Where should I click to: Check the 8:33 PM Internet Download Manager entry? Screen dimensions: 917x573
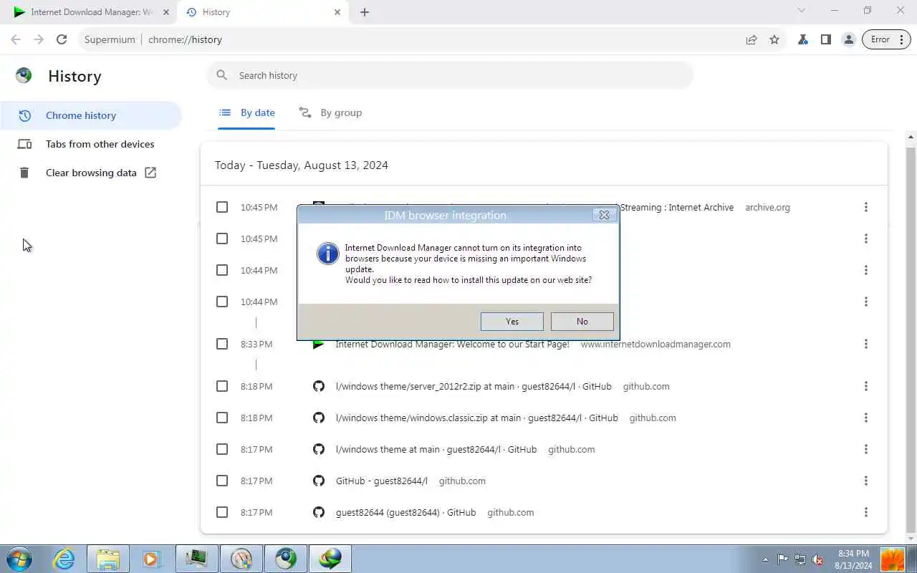point(222,344)
